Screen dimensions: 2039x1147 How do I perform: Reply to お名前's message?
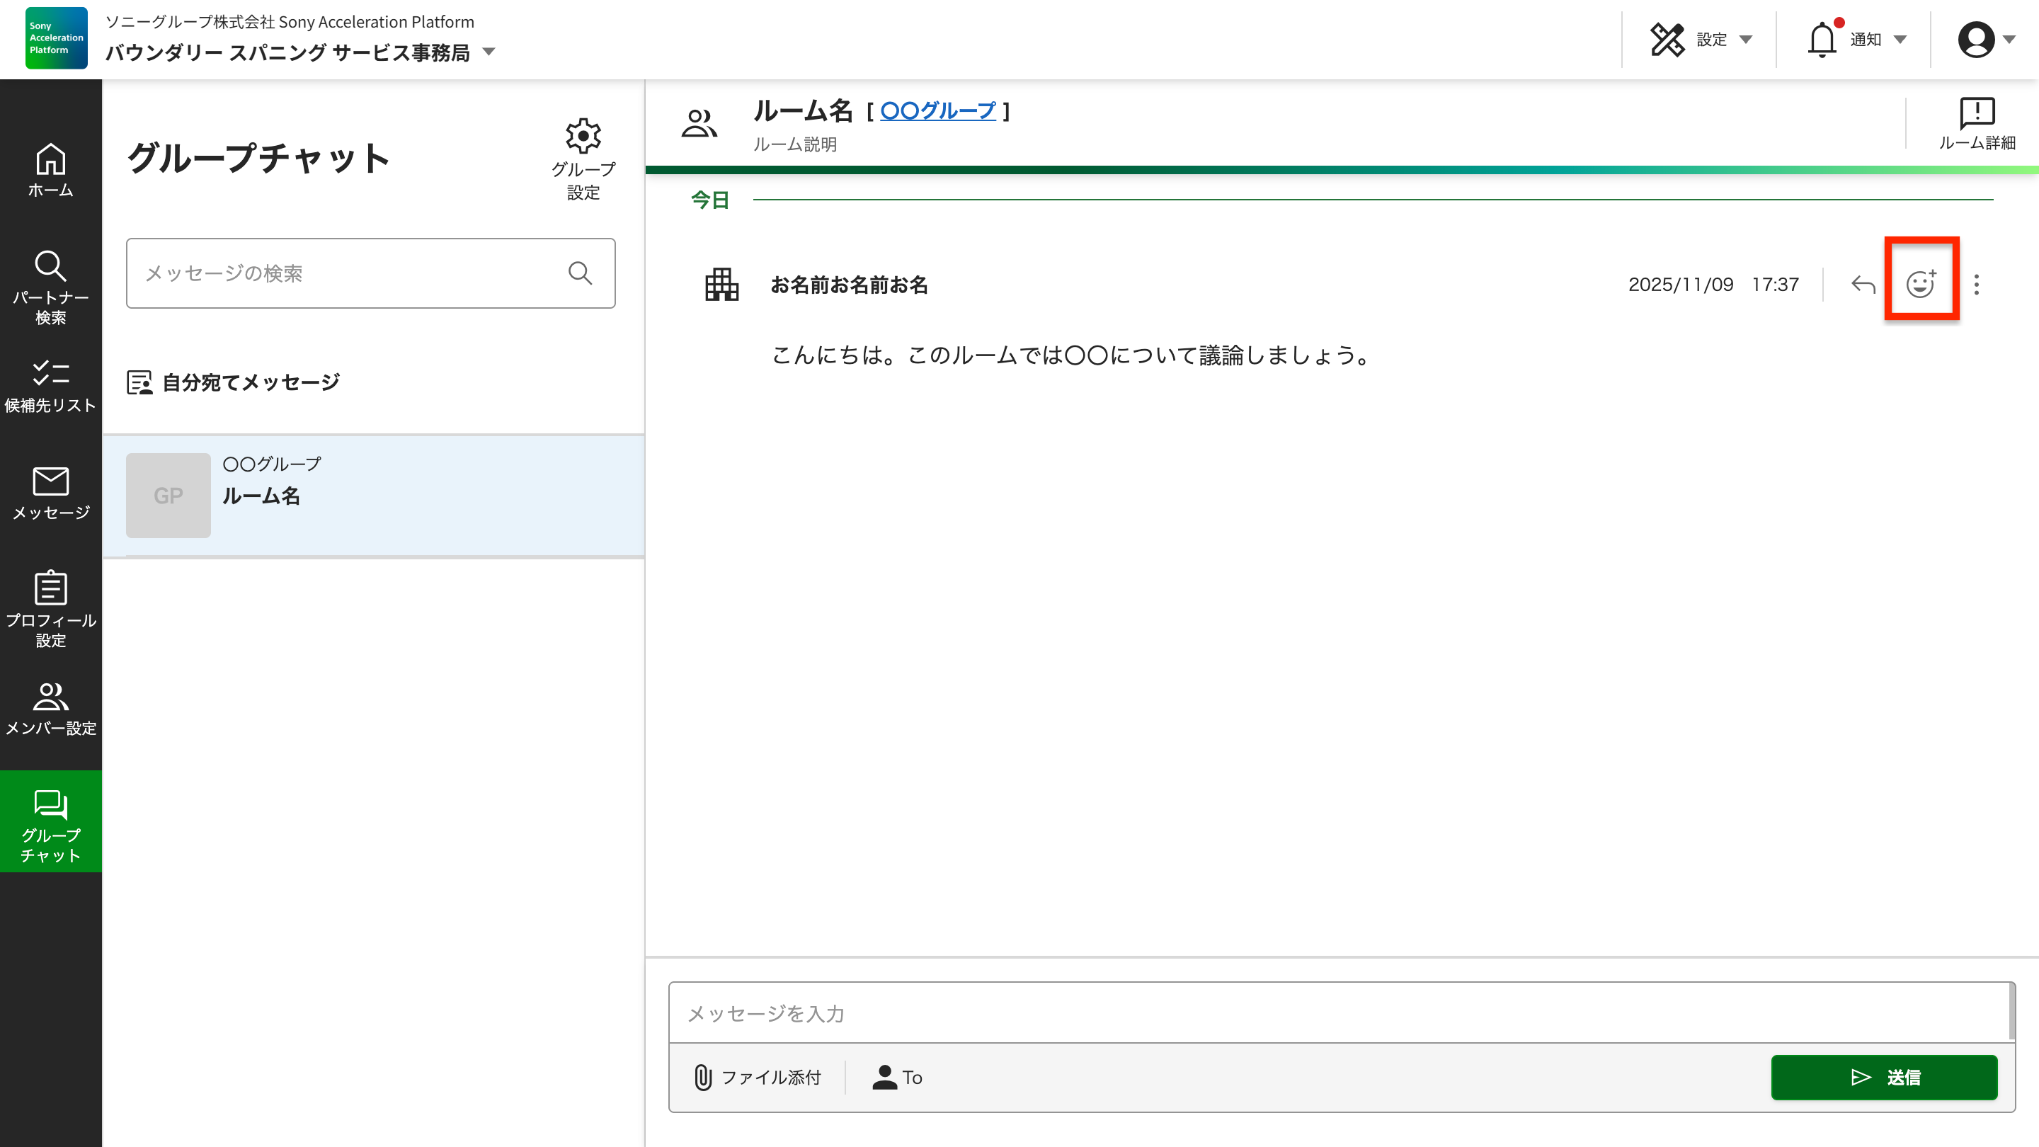coord(1864,283)
